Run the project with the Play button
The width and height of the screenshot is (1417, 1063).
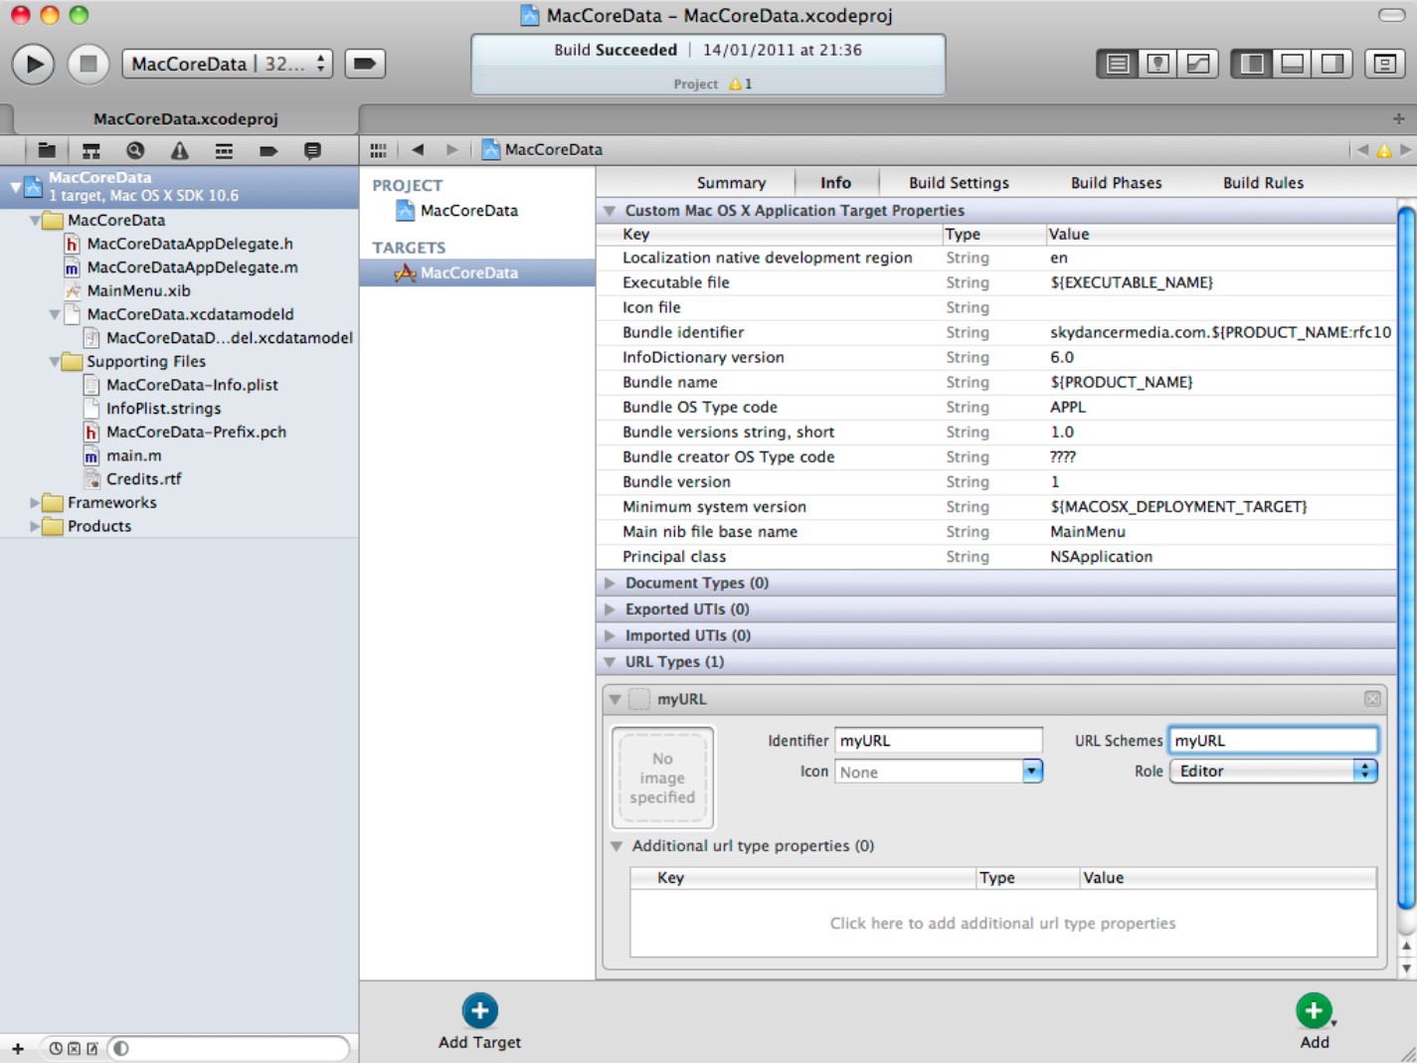33,64
